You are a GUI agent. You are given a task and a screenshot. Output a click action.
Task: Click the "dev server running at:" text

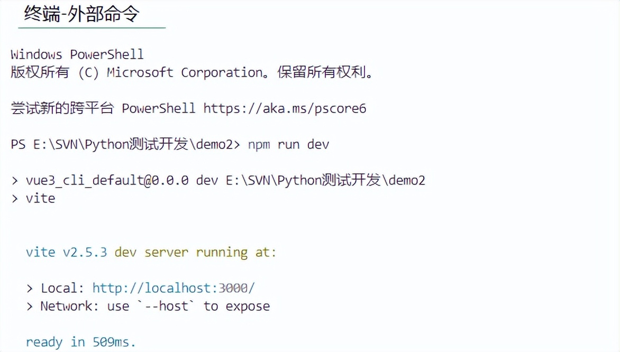point(195,252)
